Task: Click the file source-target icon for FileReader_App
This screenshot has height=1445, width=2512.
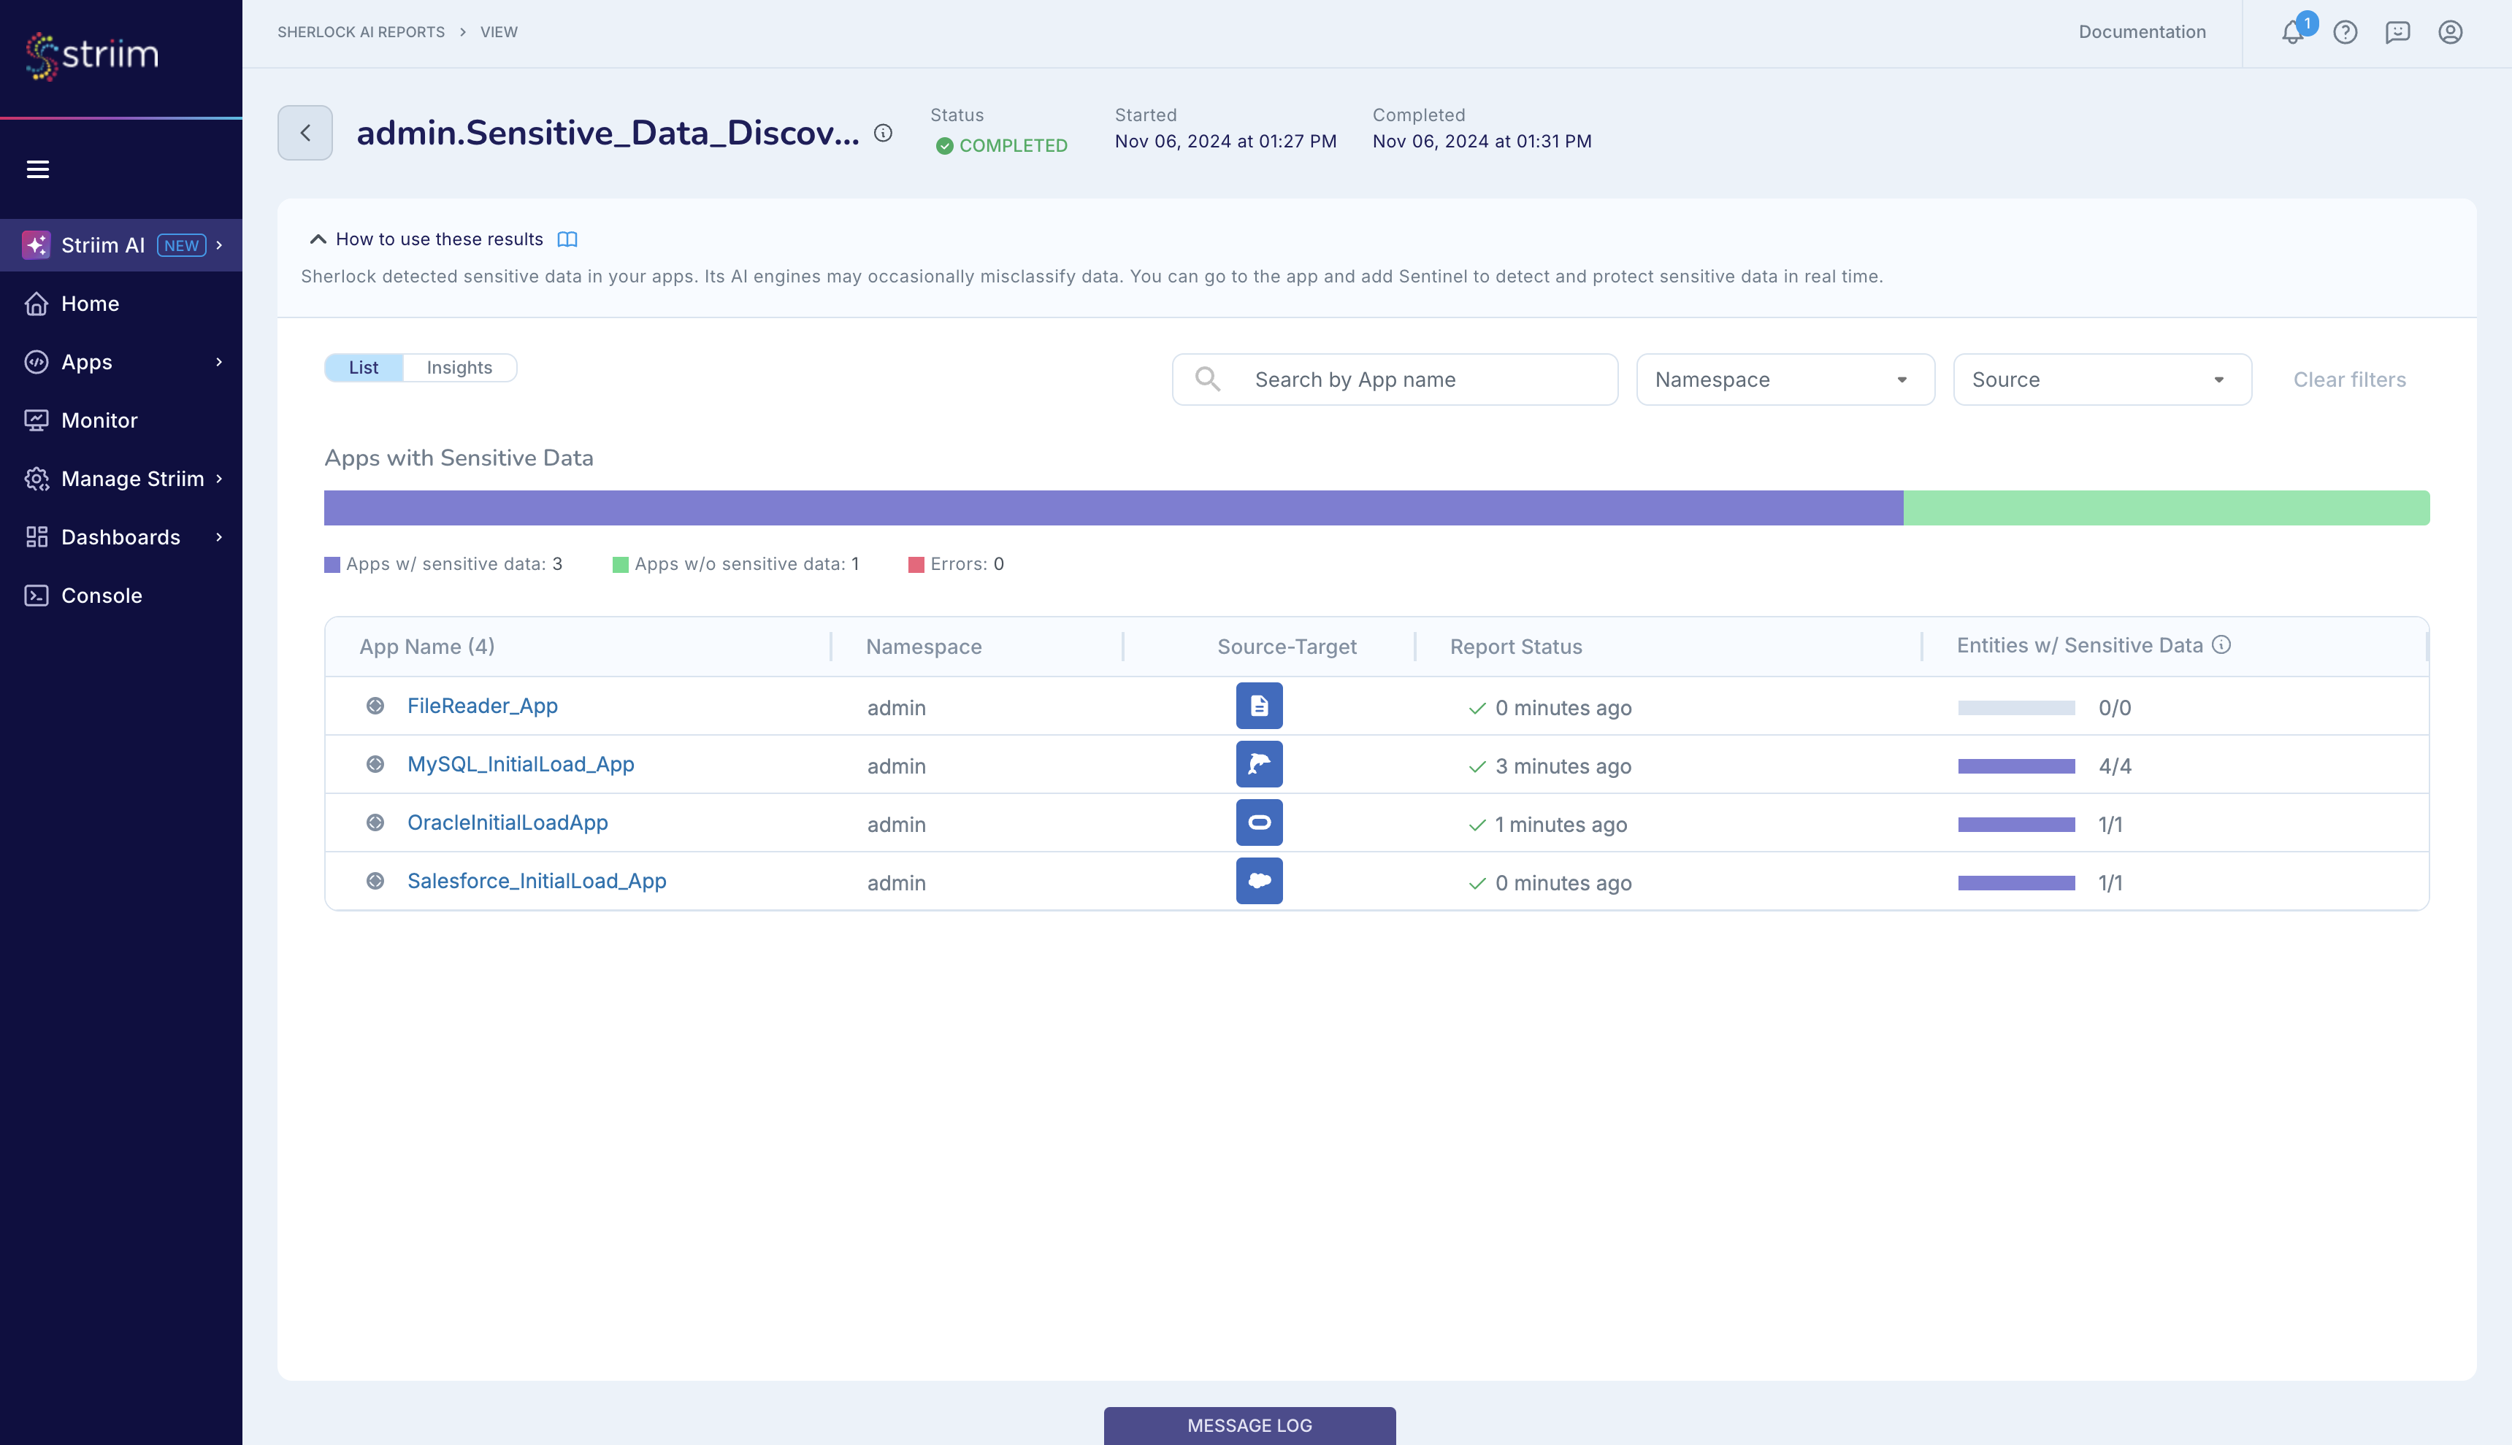Action: pyautogui.click(x=1258, y=705)
